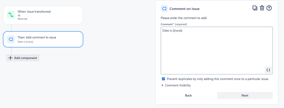Screen dimensions: 284x108
Task: Click the Add component button
Action: point(23,58)
